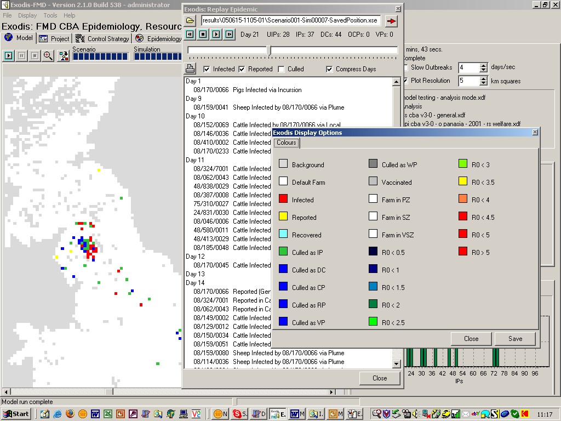Click the event list scroll up arrow
The image size is (561, 421).
pos(396,82)
